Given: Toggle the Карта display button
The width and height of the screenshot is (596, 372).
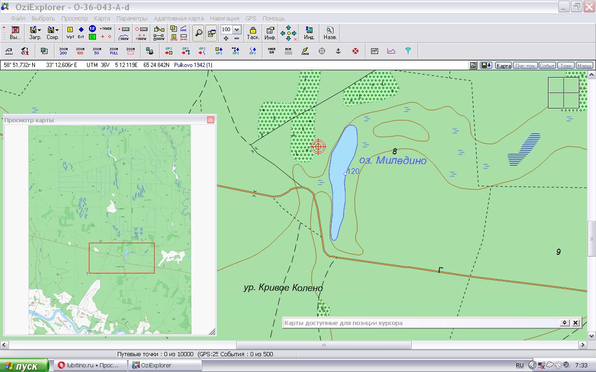Looking at the screenshot, I should (503, 66).
